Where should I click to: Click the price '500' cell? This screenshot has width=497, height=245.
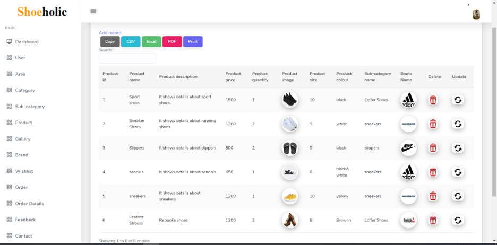click(229, 148)
